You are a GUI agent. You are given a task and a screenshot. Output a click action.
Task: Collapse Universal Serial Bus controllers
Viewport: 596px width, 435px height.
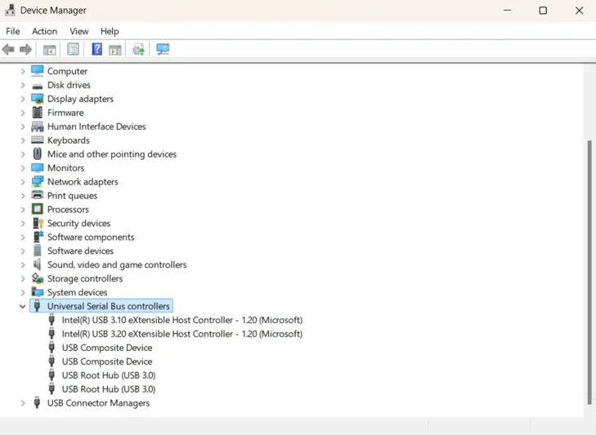pyautogui.click(x=22, y=306)
